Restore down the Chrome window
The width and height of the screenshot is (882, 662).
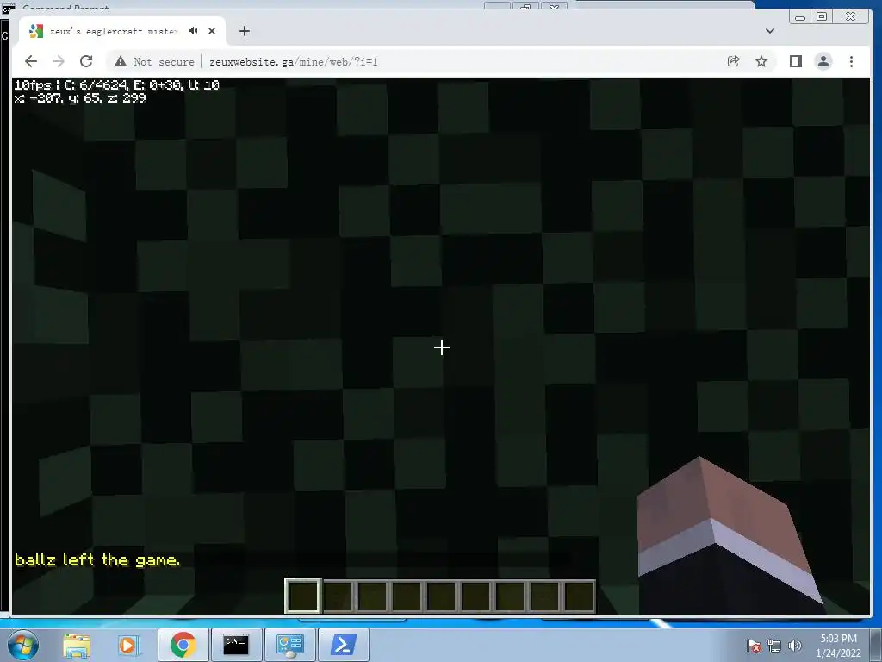click(822, 17)
